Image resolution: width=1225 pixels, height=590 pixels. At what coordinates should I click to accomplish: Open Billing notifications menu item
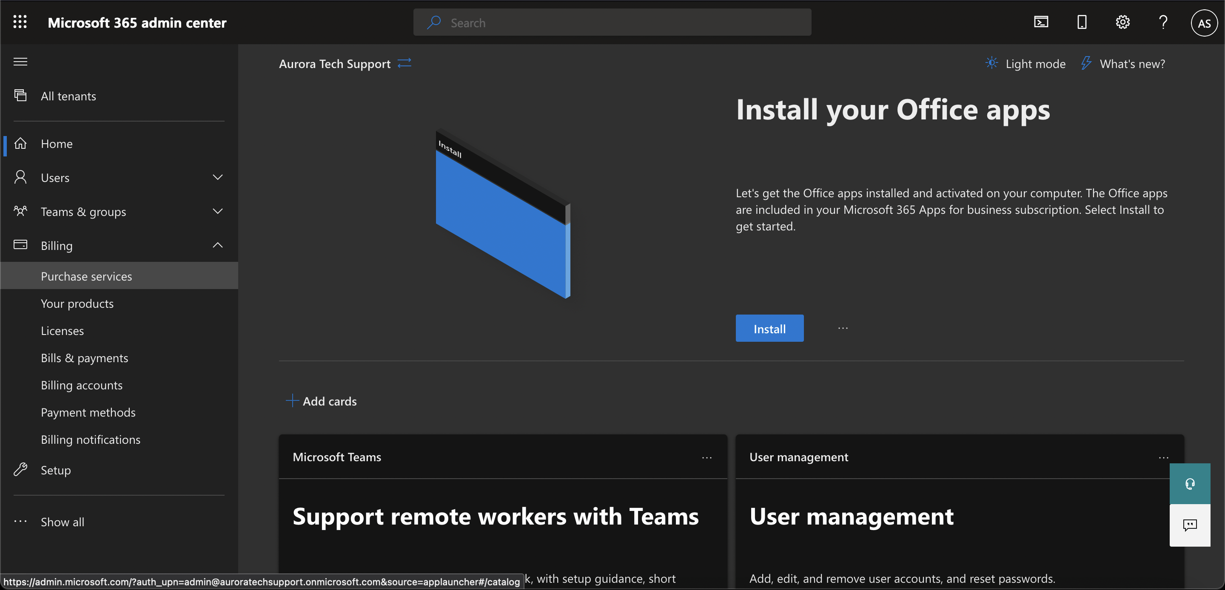pyautogui.click(x=90, y=439)
